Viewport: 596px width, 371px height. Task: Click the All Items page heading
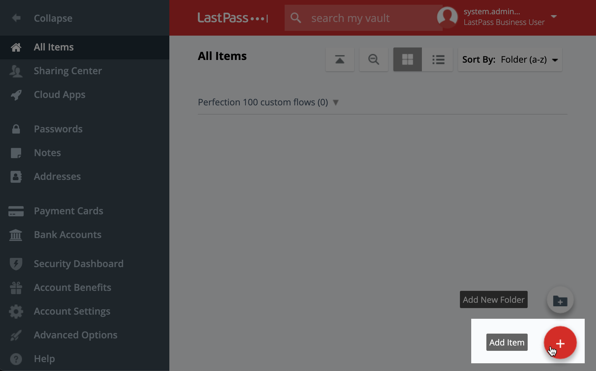[x=222, y=56]
